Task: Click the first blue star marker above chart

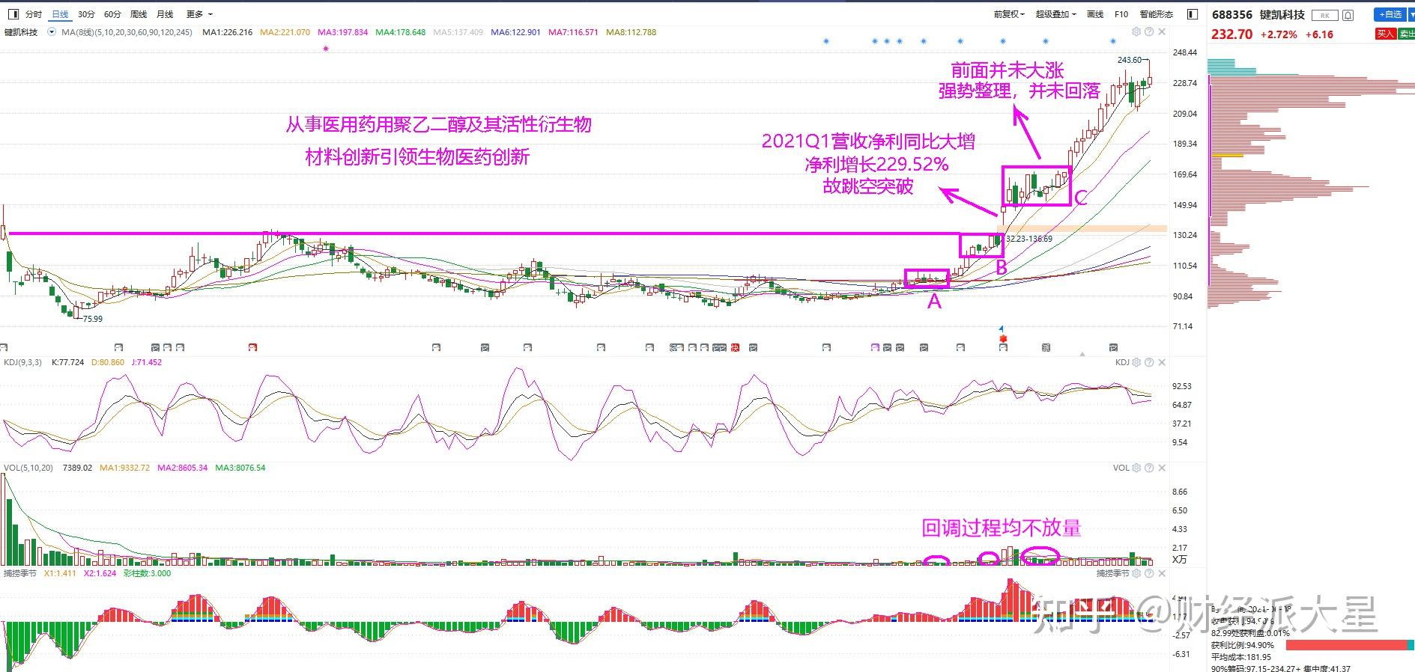Action: [x=826, y=41]
